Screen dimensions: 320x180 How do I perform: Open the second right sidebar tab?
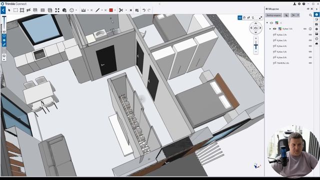tap(316, 19)
